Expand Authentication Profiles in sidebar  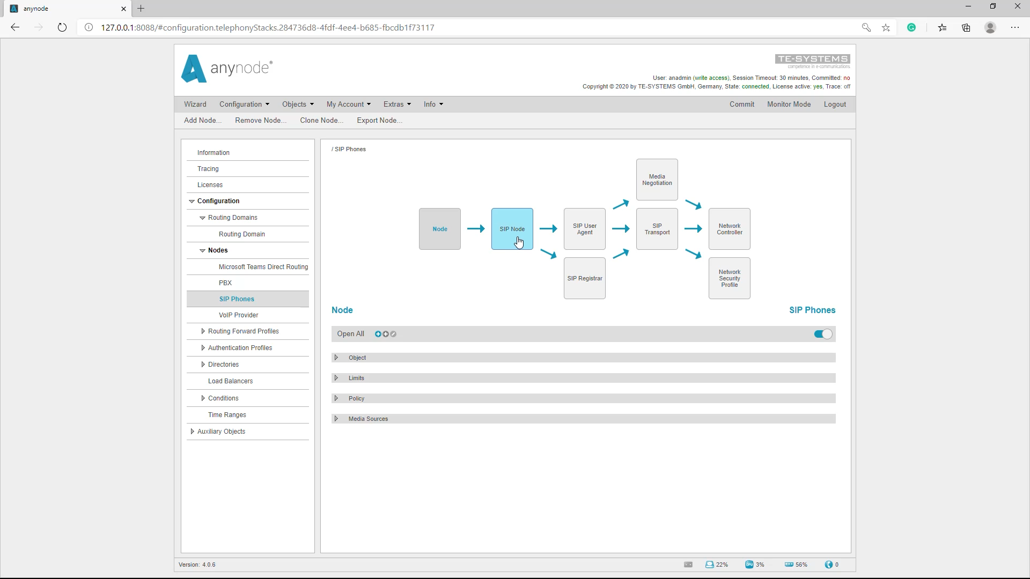203,348
